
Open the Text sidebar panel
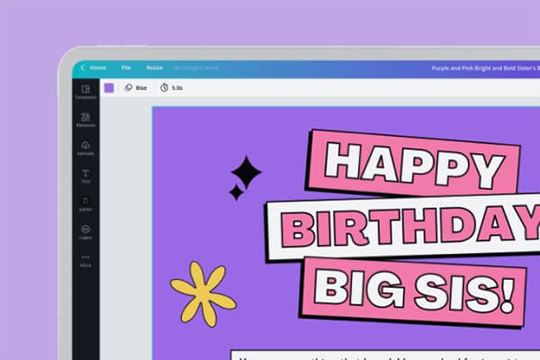[85, 175]
